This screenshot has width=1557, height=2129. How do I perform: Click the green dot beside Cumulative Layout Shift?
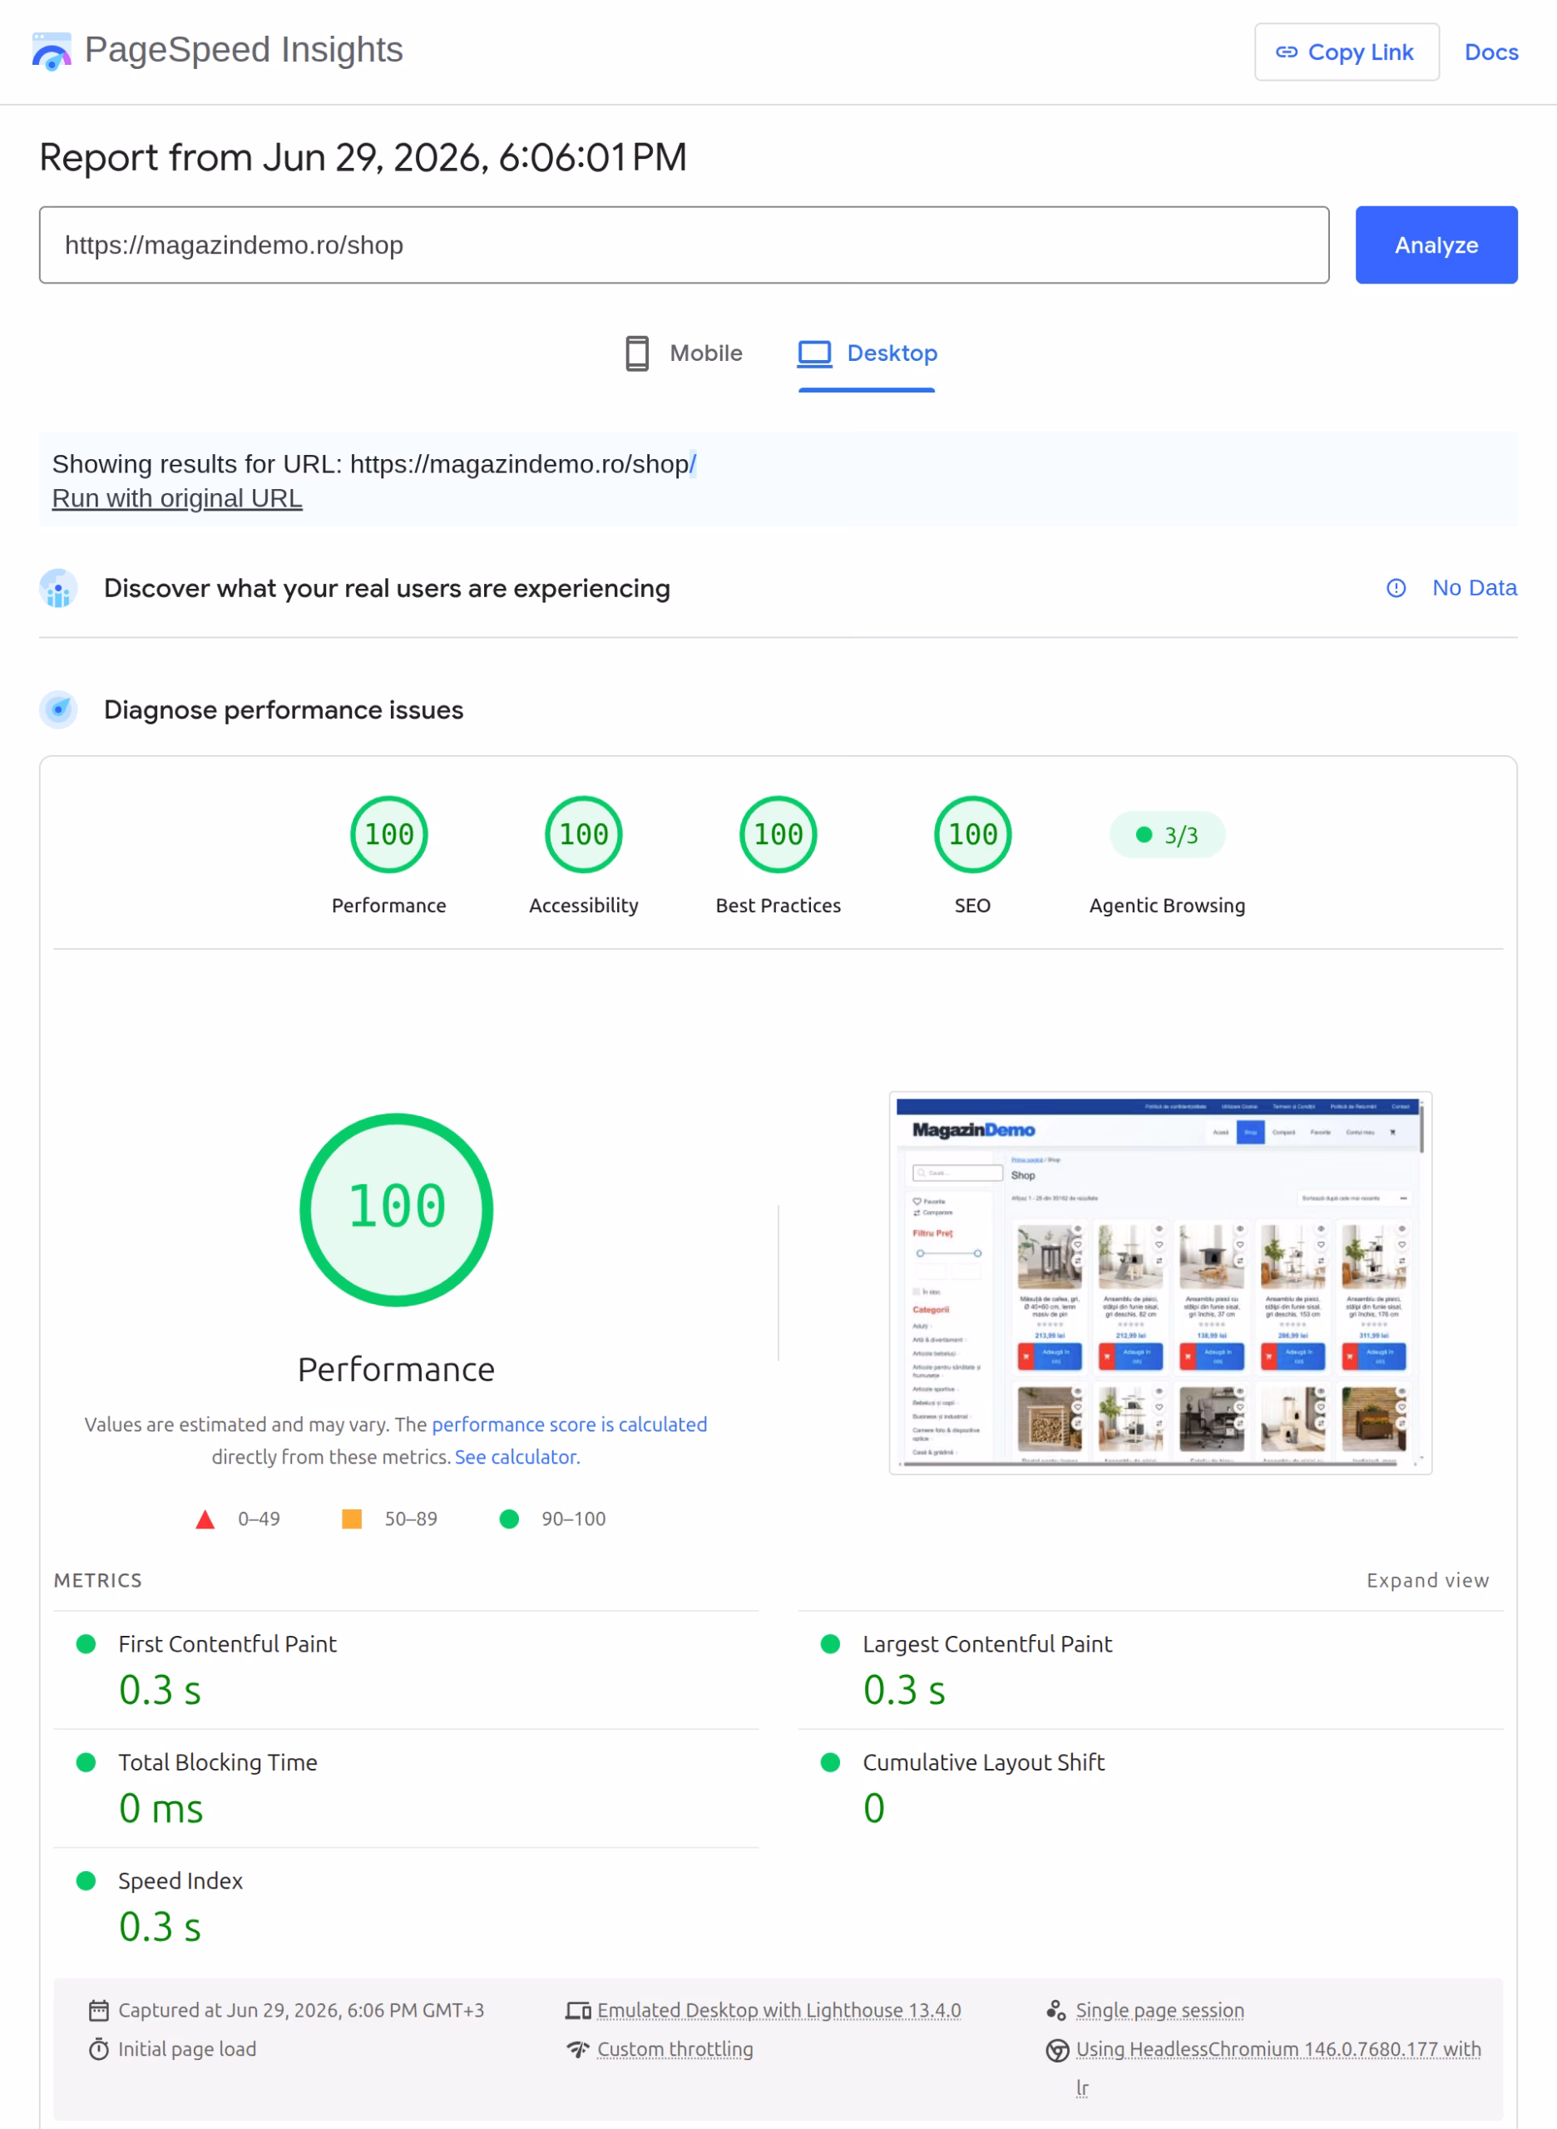[x=830, y=1762]
